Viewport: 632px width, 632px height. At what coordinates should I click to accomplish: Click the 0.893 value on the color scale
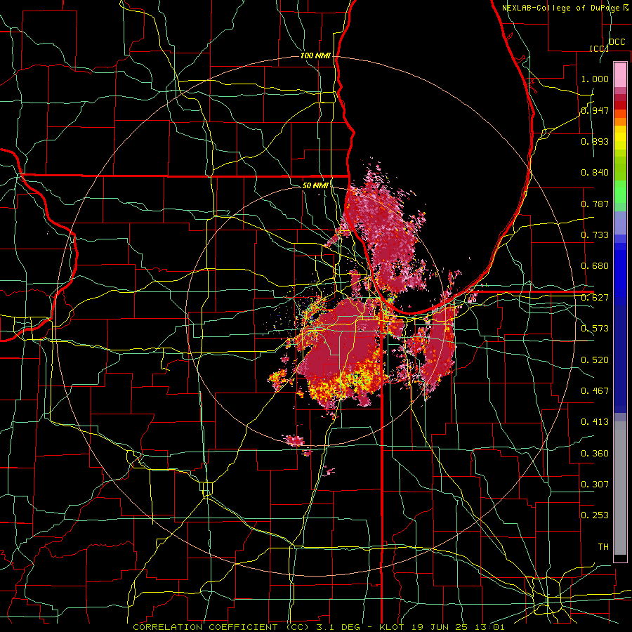coord(595,141)
